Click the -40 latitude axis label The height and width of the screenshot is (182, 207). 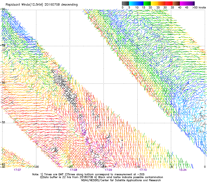[3, 164]
